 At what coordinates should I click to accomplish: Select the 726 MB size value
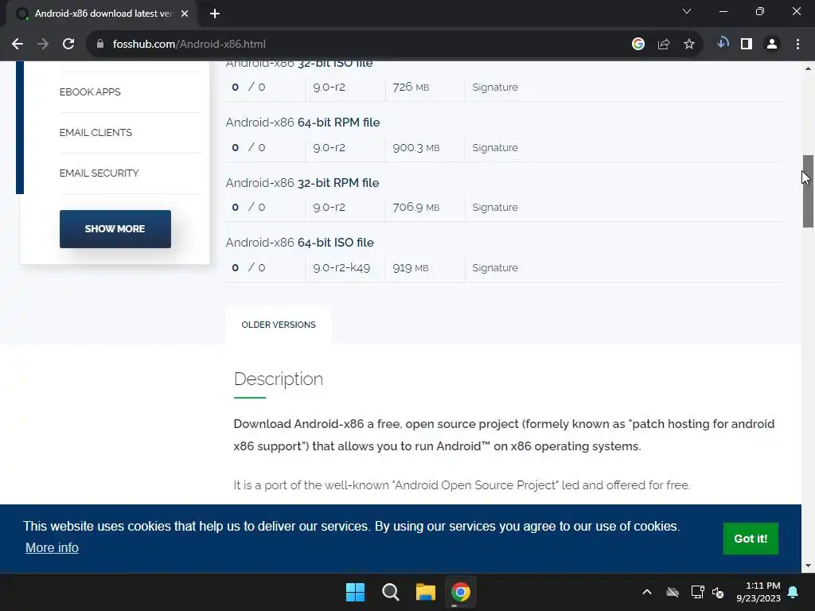tap(411, 88)
